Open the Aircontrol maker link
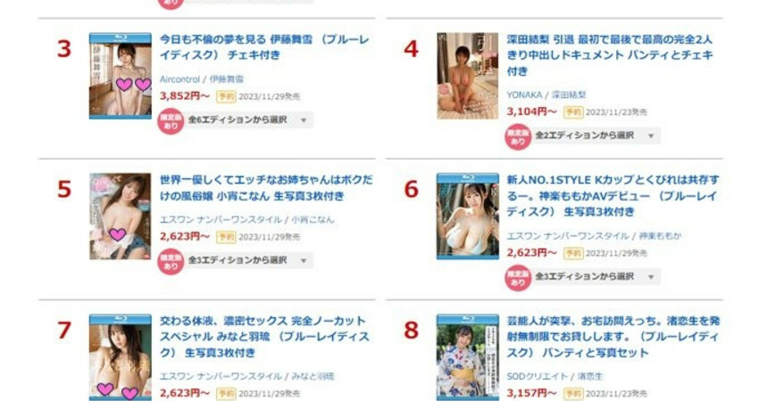 point(179,79)
